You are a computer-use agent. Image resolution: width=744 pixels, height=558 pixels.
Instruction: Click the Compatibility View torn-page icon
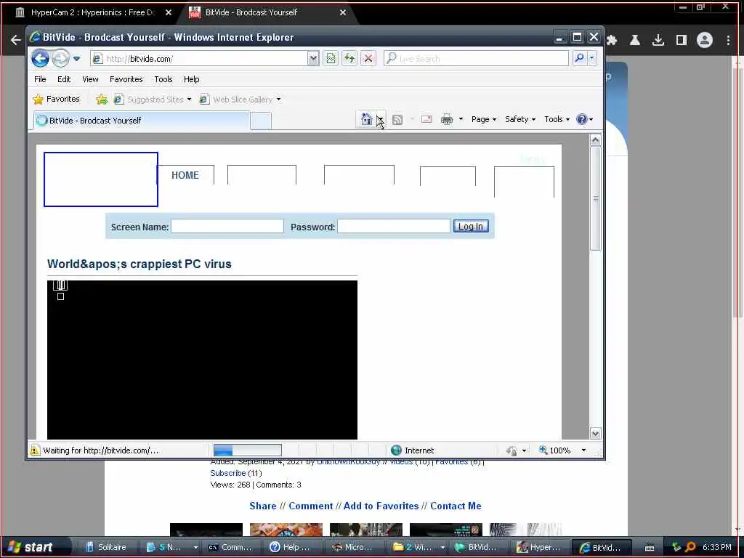click(x=331, y=59)
